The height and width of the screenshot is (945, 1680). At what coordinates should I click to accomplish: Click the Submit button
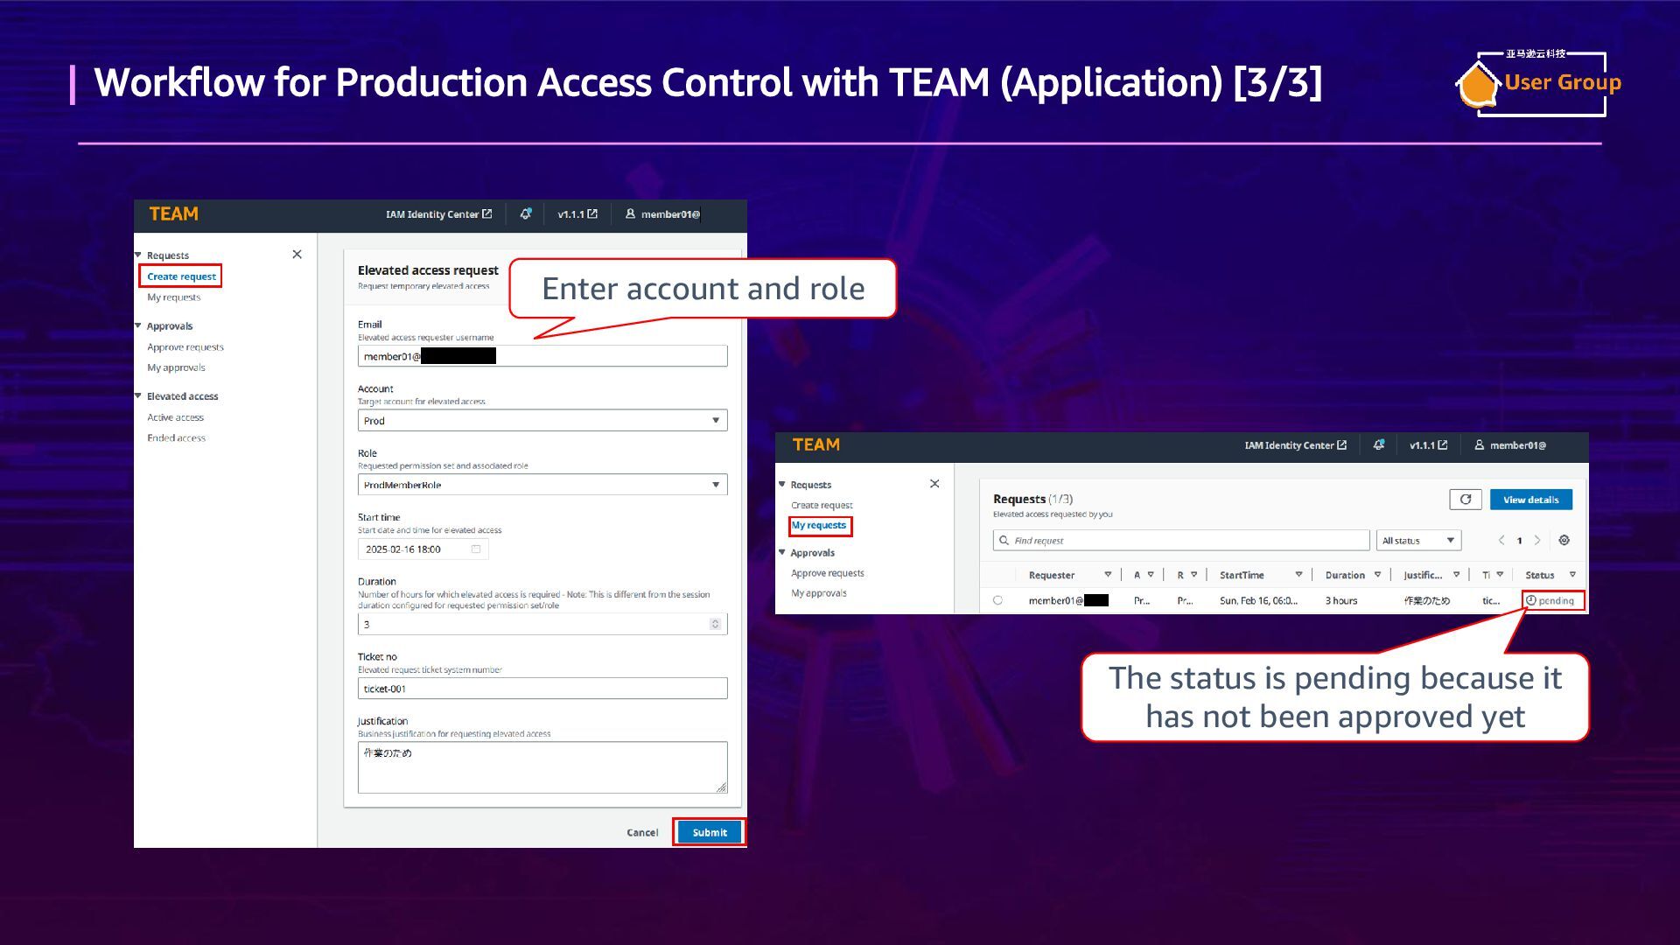(x=709, y=832)
